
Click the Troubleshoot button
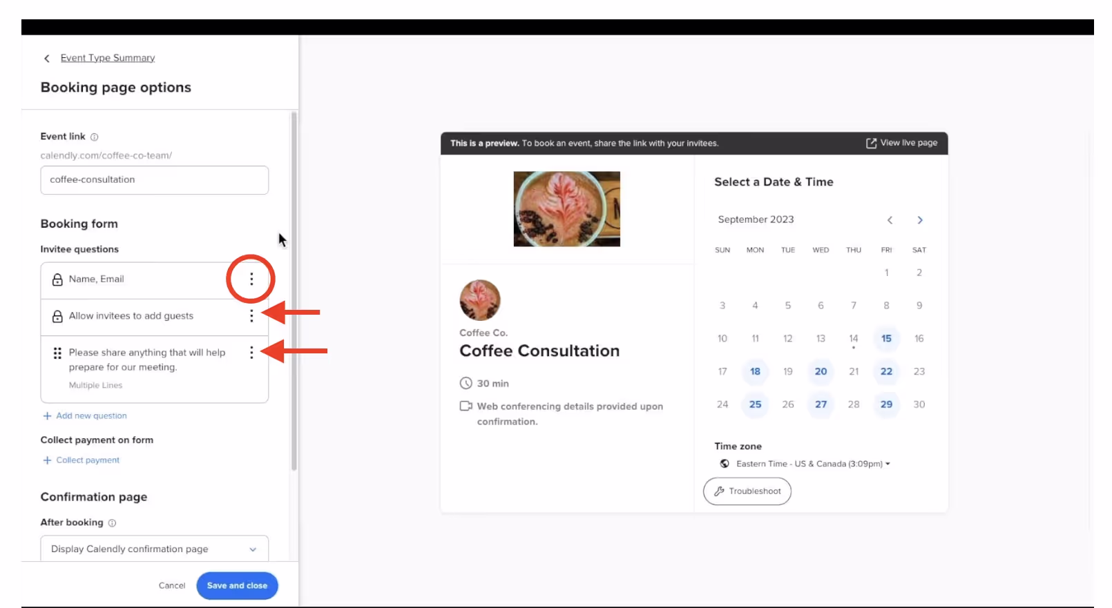(x=747, y=491)
